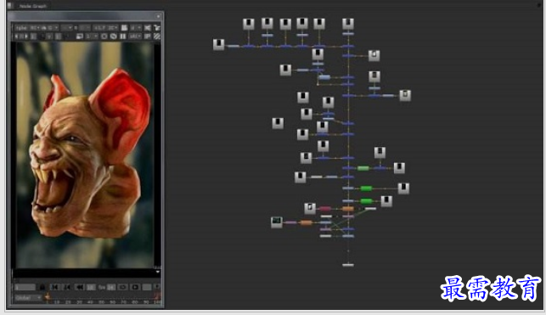Select the leftmost Read node in the top row
Viewport: 546px width, 315px height.
pyautogui.click(x=249, y=24)
